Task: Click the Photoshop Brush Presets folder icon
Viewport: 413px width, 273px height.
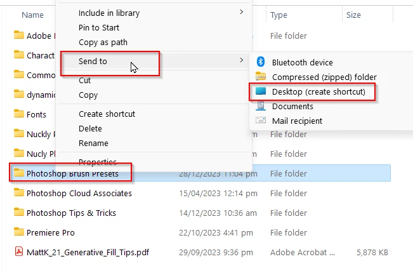Action: (18, 173)
